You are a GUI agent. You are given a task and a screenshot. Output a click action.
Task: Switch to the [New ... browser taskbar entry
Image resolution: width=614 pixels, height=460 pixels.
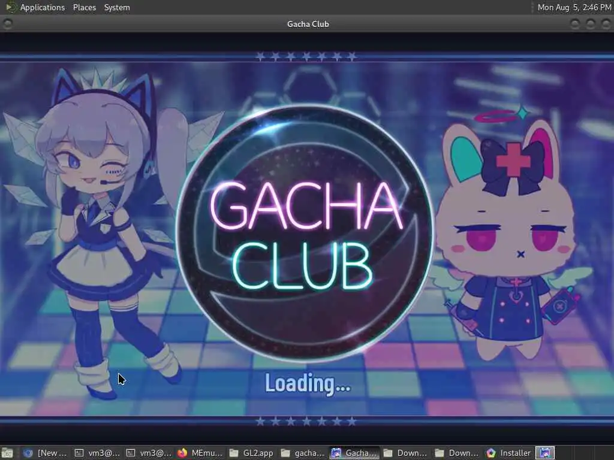[44, 453]
